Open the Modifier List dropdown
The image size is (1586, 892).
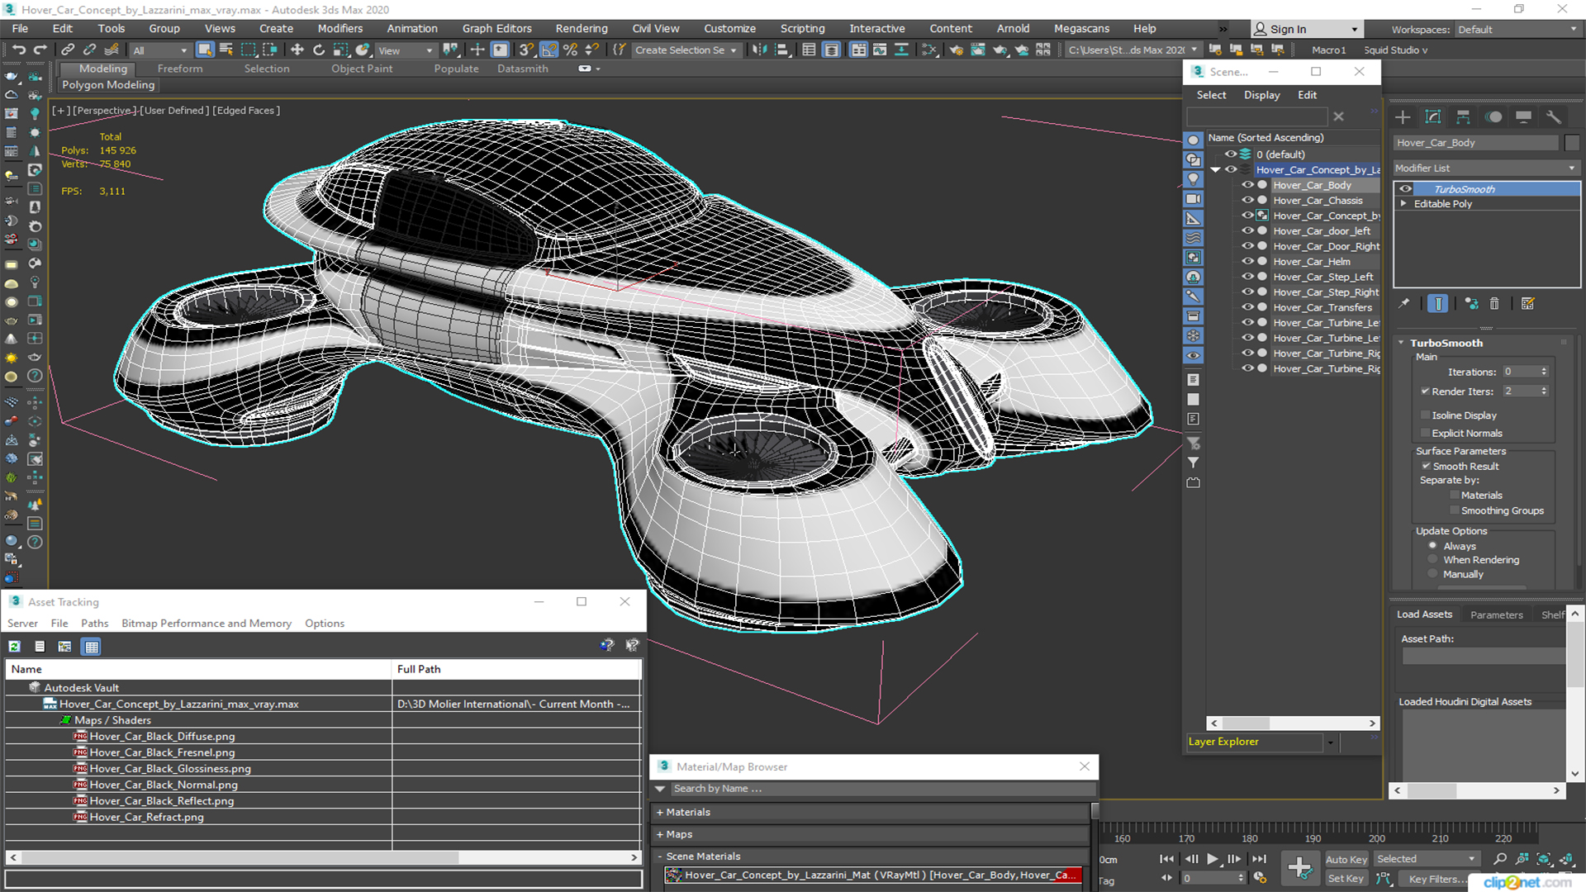tap(1486, 168)
